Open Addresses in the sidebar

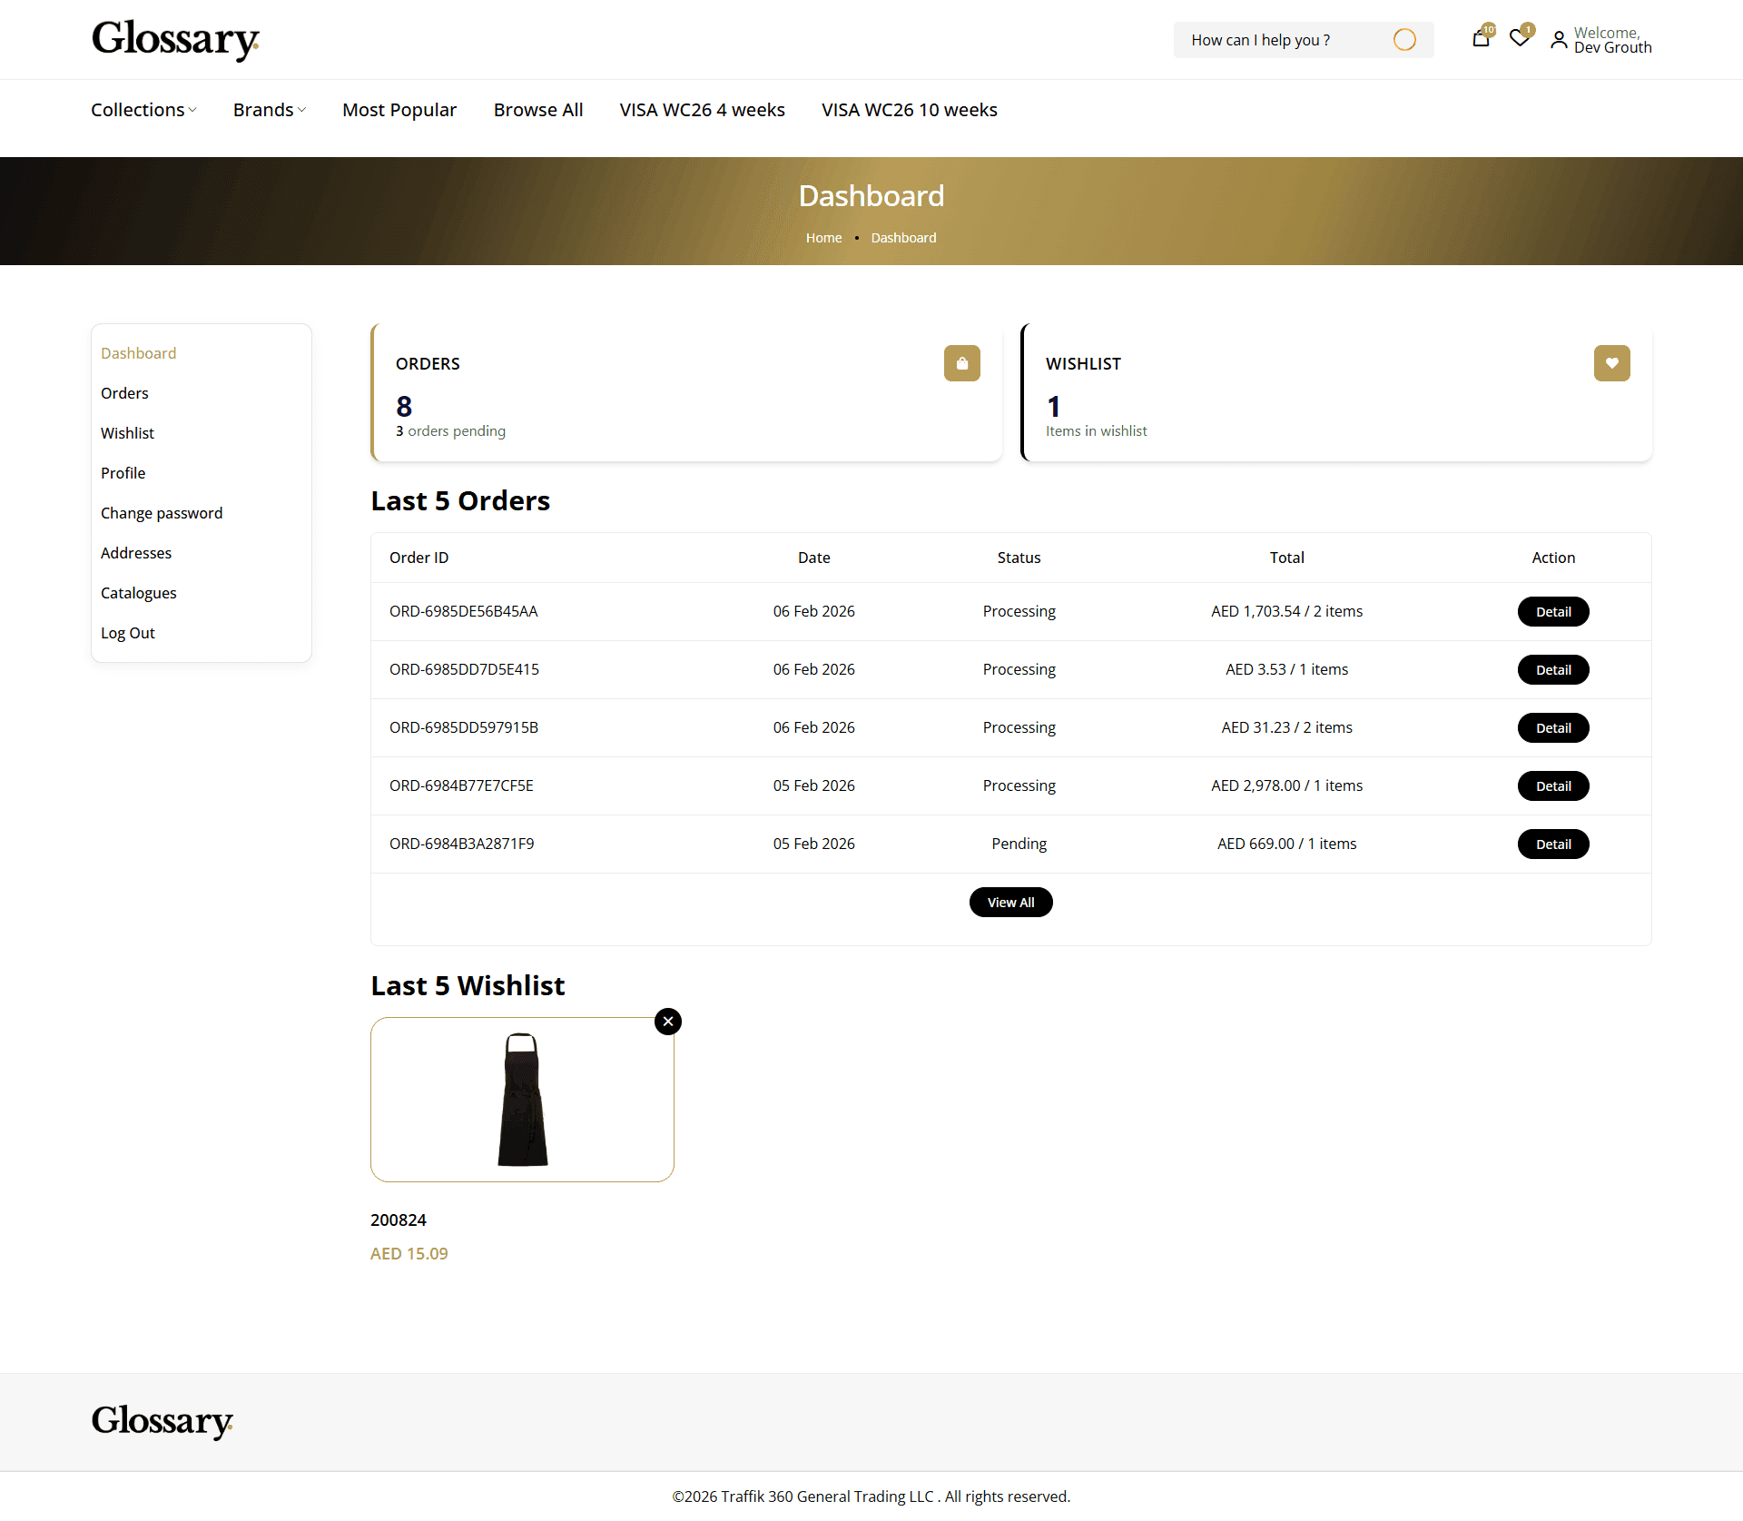(136, 553)
